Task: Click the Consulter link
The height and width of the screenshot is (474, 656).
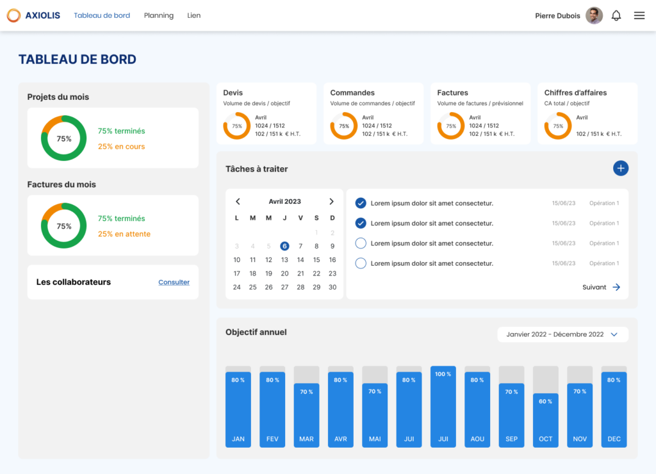Action: coord(174,282)
